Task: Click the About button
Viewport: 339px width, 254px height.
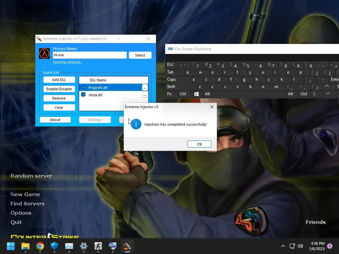Action: pyautogui.click(x=55, y=120)
